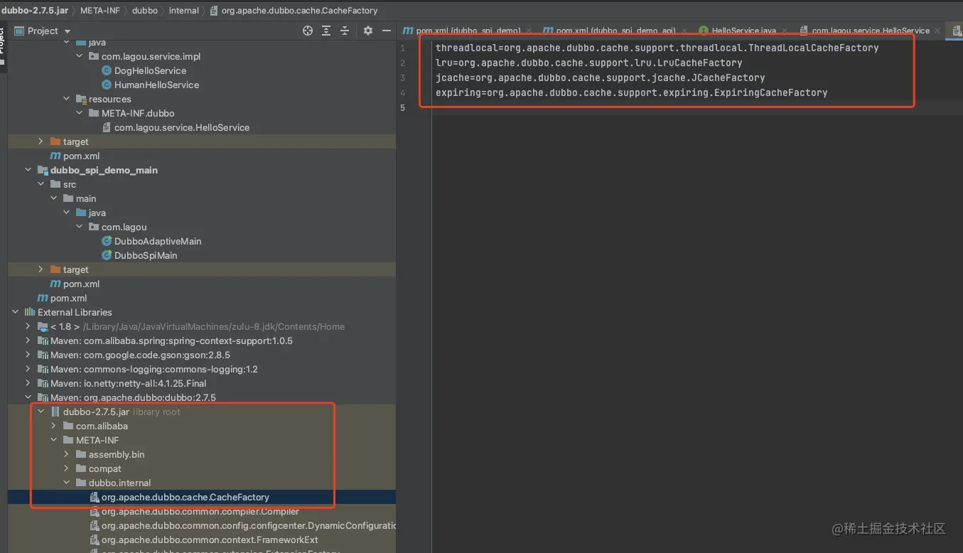
Task: Click the lru=...LruCacheFactory editor line
Action: 589,63
